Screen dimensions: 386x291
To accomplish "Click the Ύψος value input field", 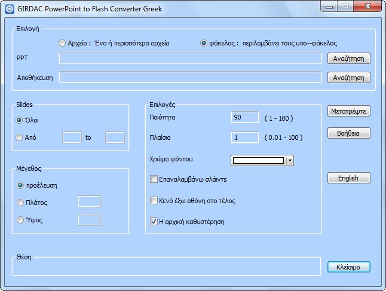I will coord(89,220).
